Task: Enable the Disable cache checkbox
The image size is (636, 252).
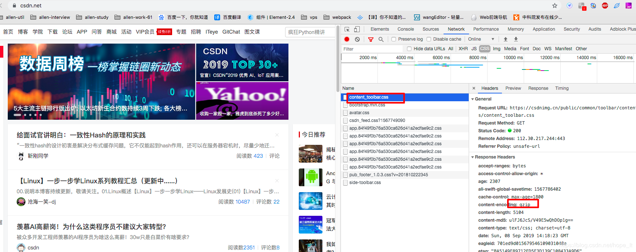Action: click(429, 39)
